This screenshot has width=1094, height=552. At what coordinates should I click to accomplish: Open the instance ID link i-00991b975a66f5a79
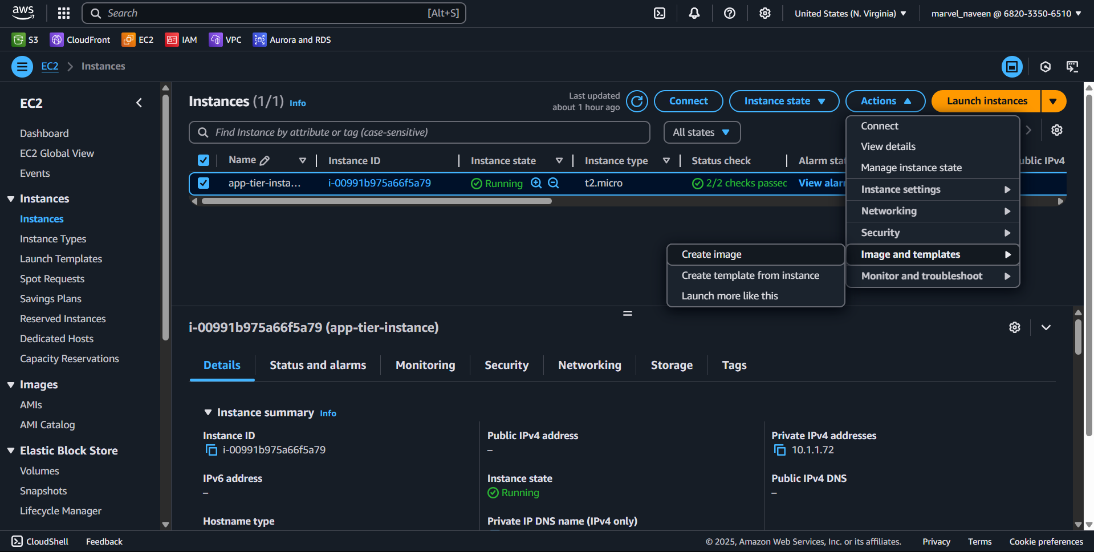380,183
